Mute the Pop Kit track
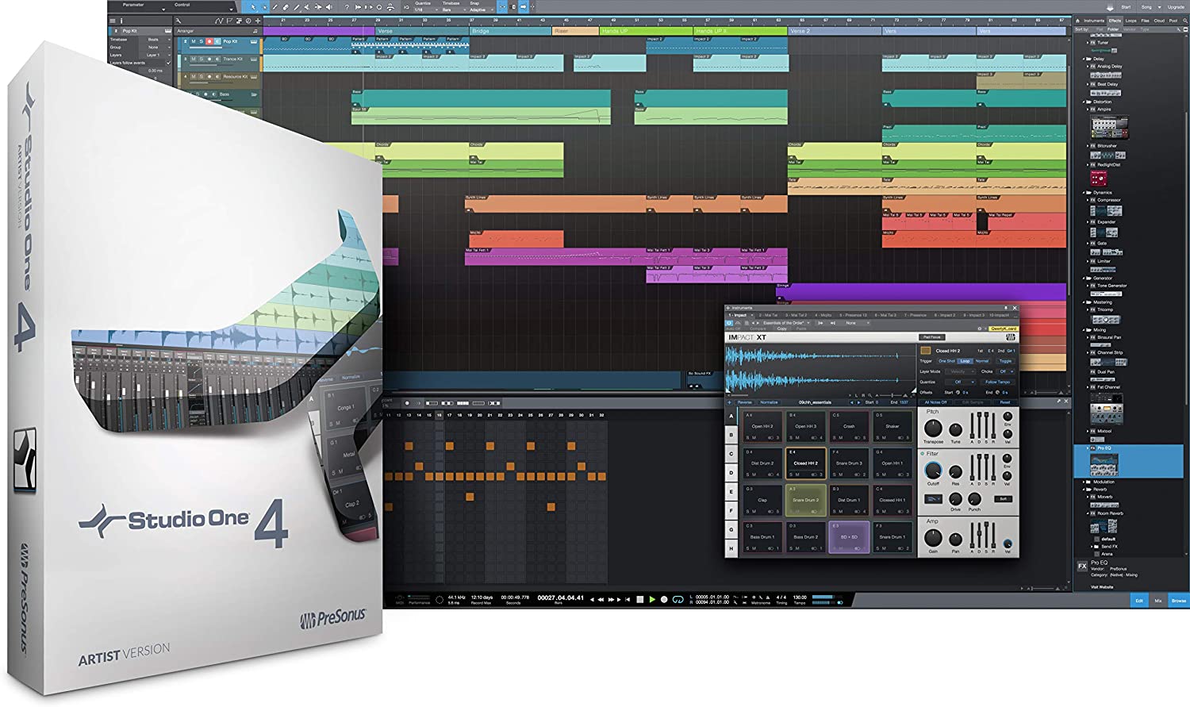This screenshot has height=707, width=1190. point(193,42)
